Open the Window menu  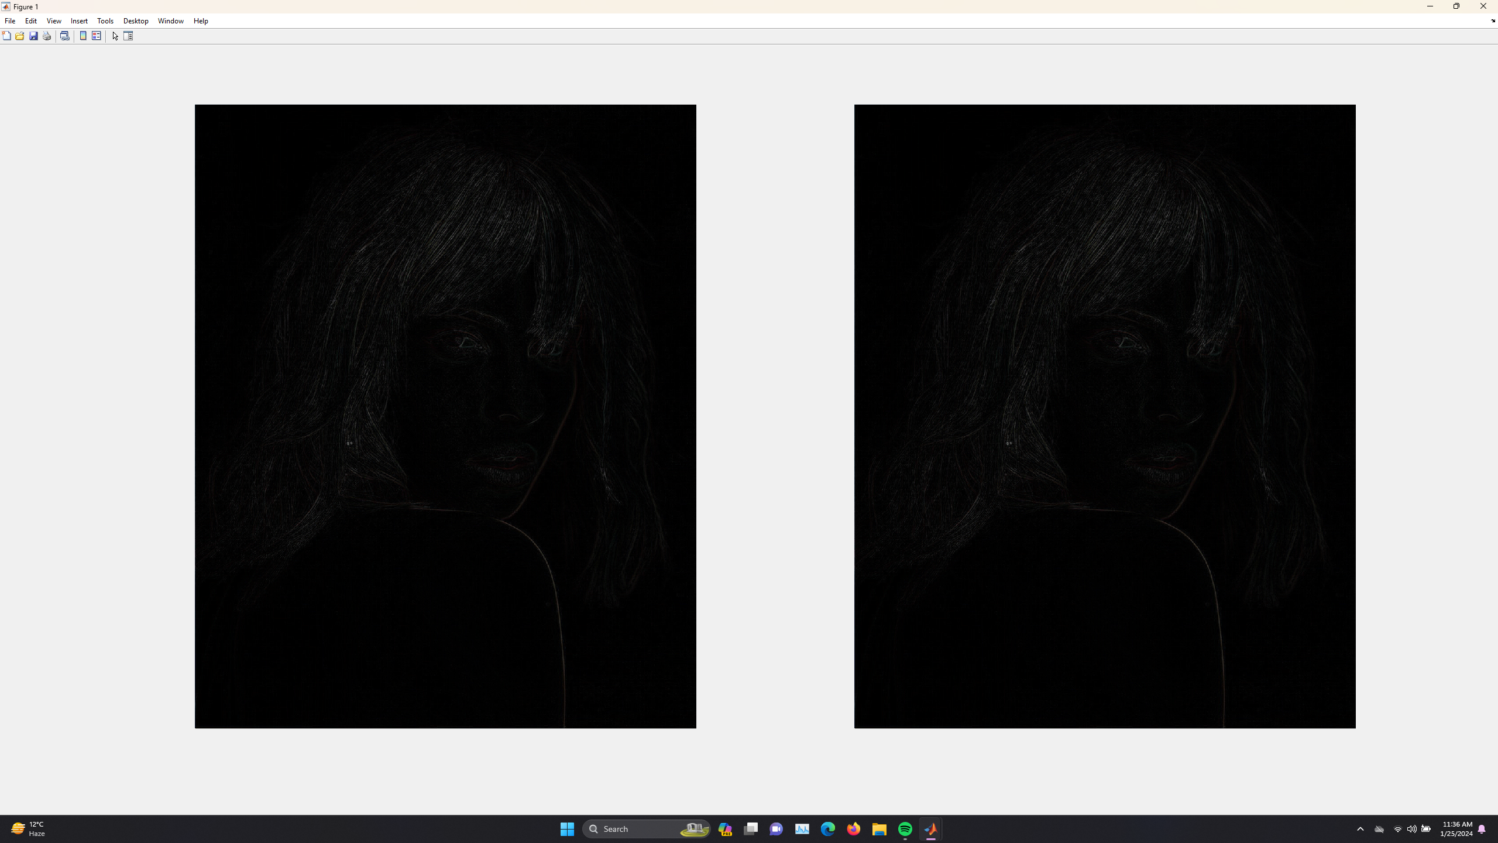click(x=170, y=20)
